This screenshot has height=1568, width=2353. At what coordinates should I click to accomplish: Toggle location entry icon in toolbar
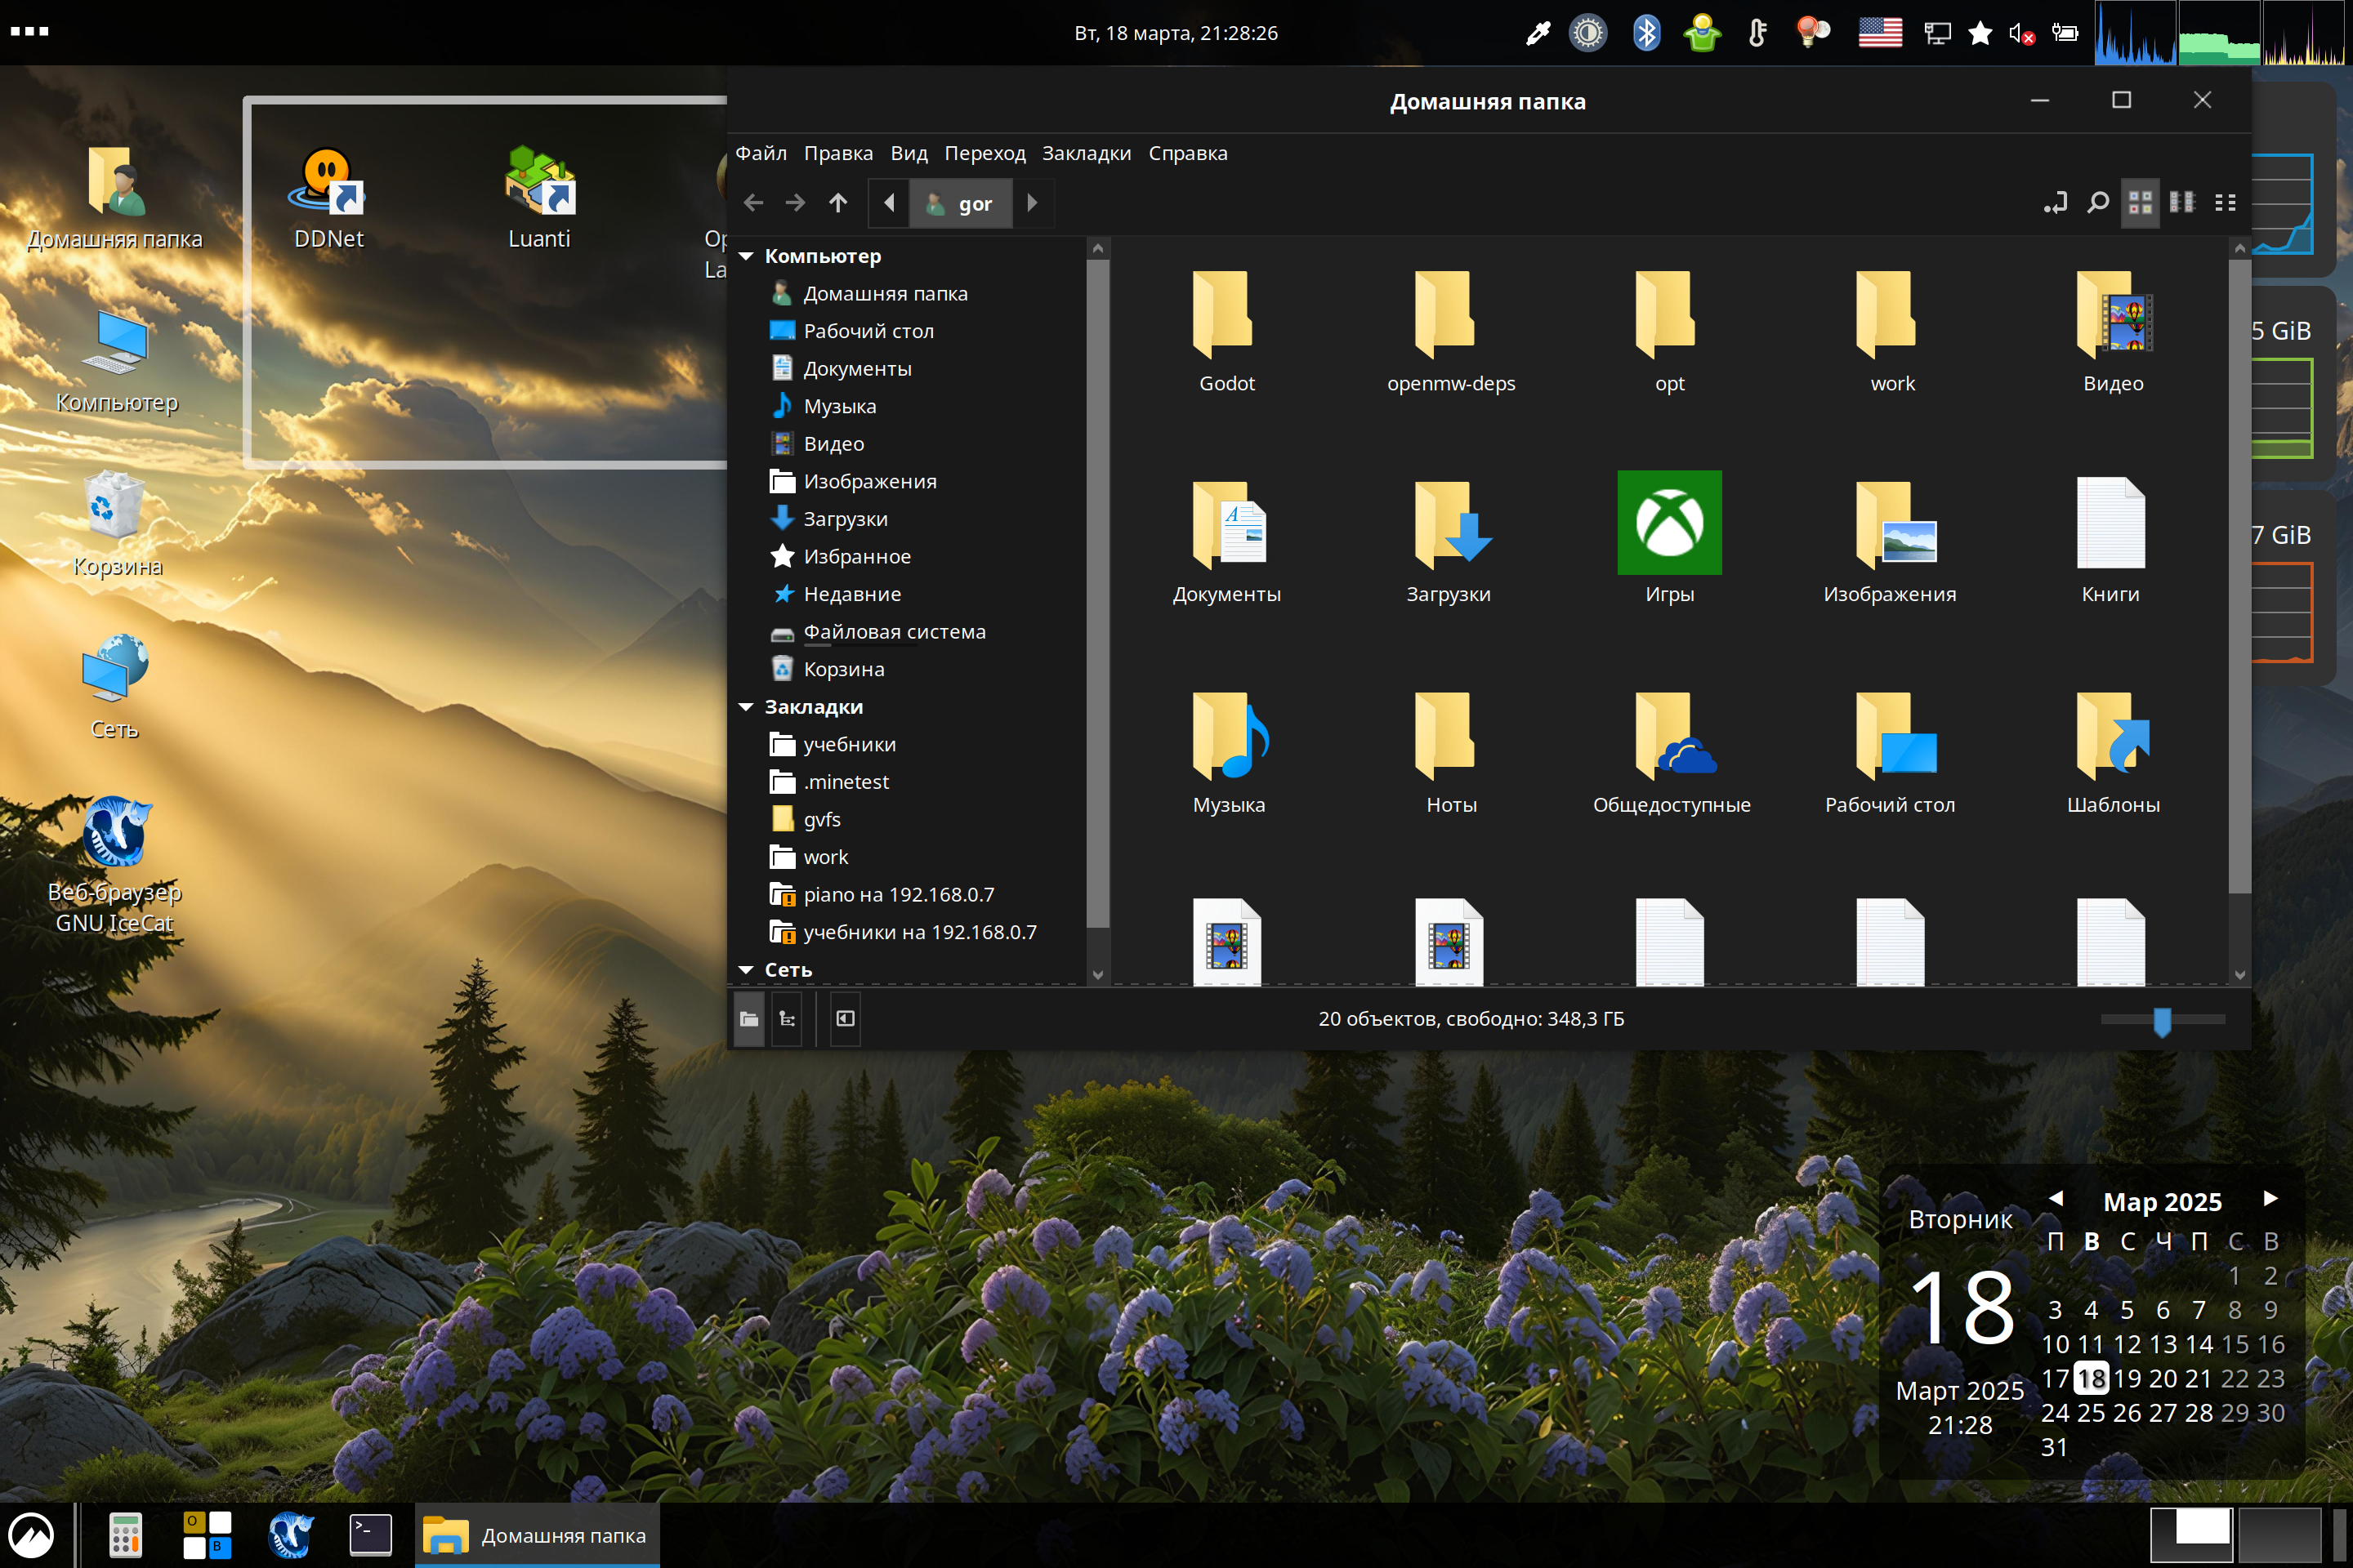2055,203
